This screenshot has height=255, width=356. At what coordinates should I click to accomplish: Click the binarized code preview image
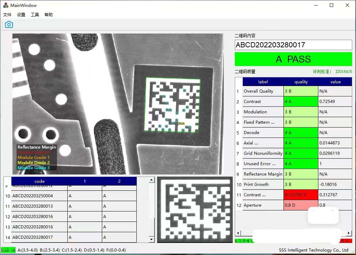tap(195, 209)
